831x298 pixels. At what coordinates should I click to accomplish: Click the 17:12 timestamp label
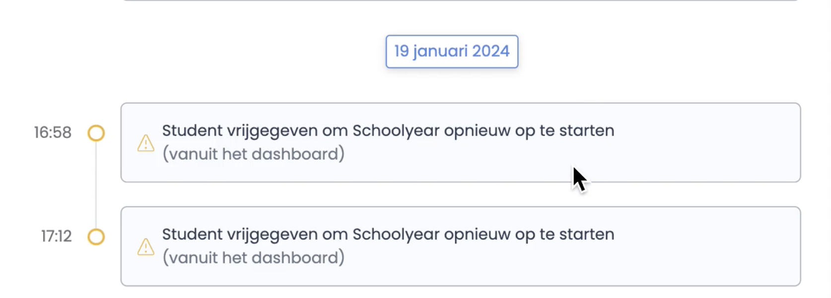tap(56, 236)
